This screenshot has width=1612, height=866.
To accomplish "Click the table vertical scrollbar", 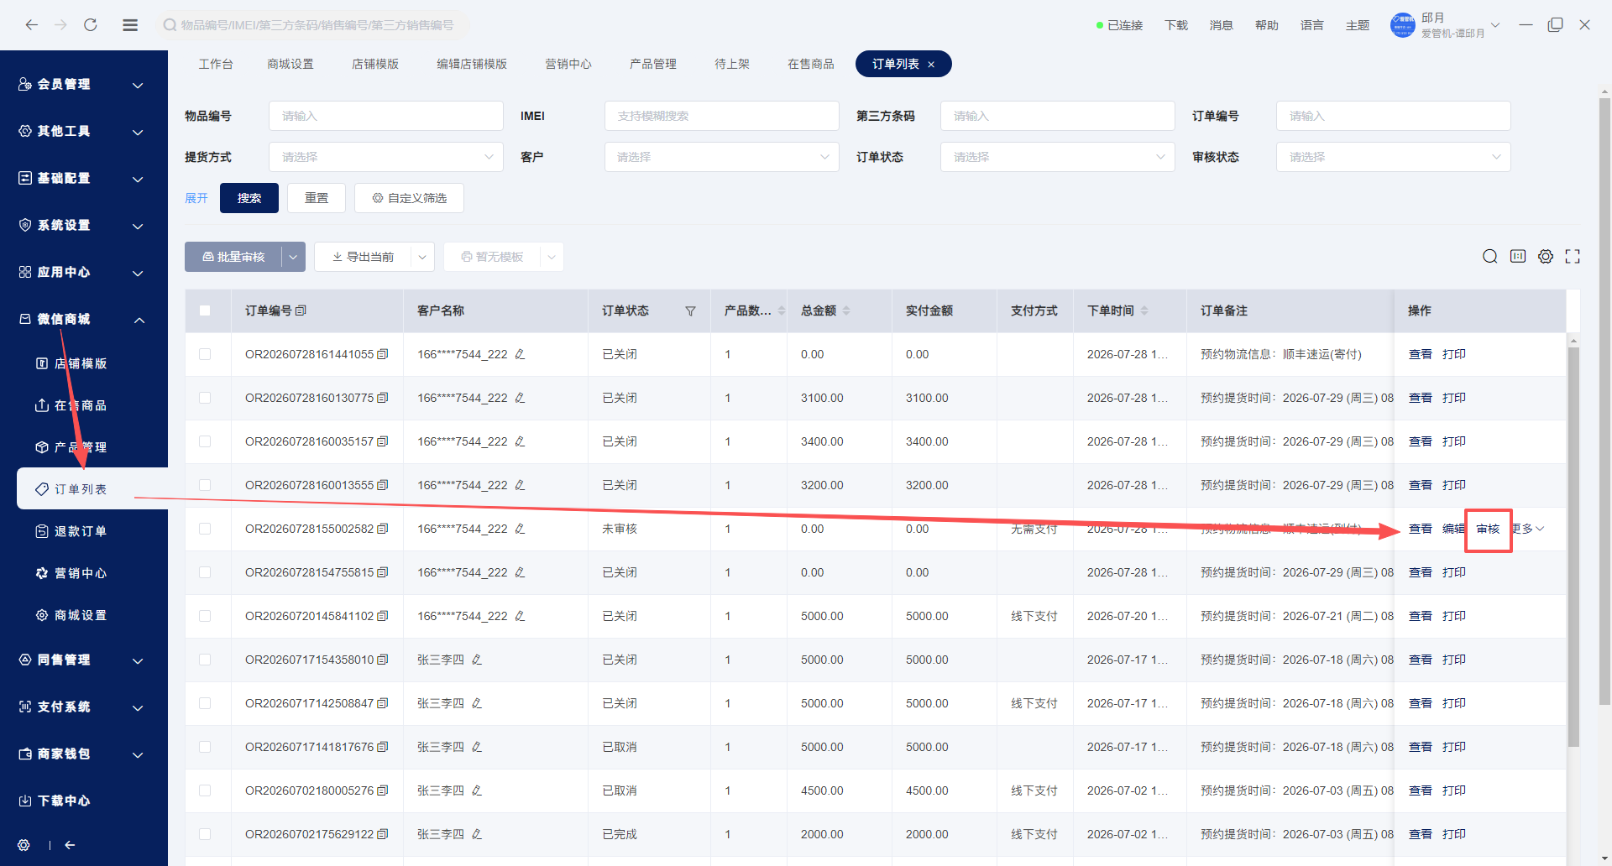I will (x=1573, y=545).
